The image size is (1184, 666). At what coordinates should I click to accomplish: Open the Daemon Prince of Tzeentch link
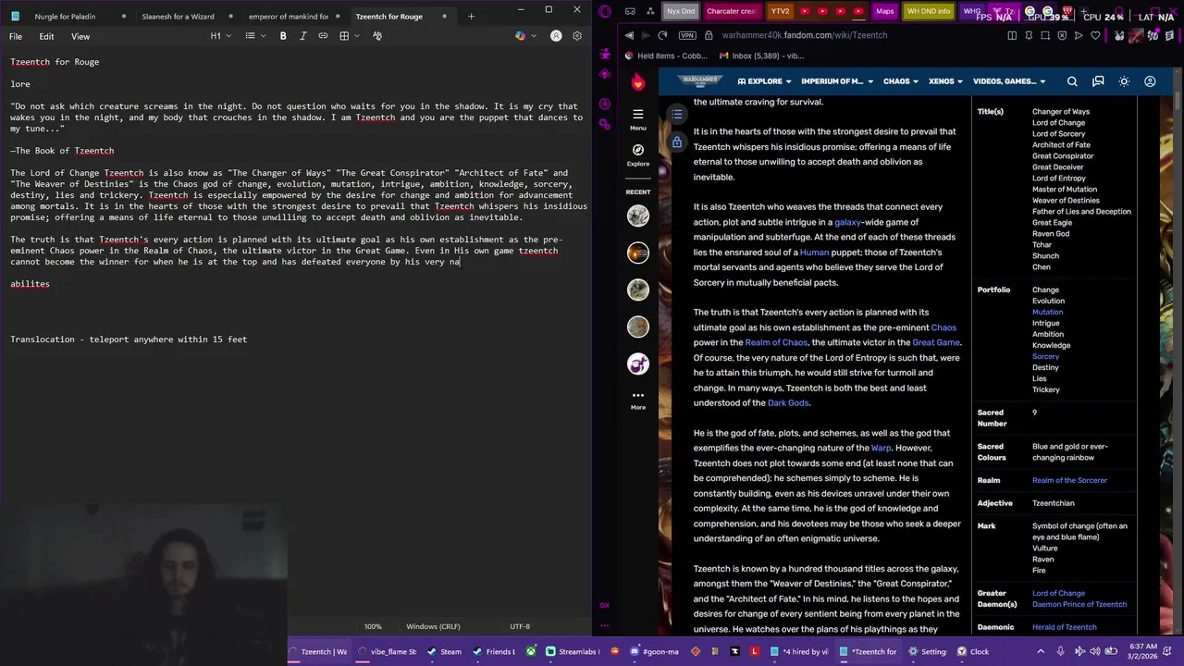(x=1079, y=604)
